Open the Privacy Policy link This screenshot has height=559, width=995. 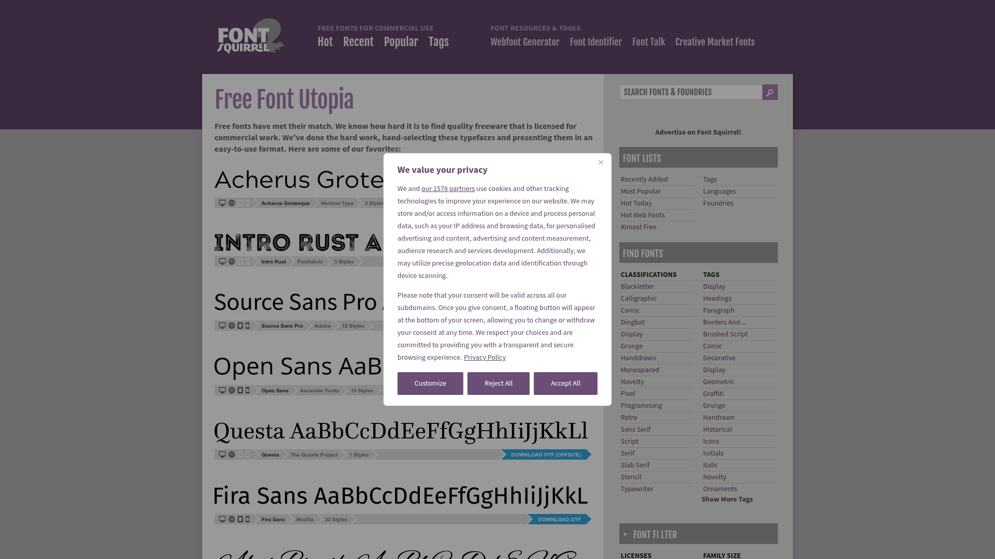(x=485, y=358)
